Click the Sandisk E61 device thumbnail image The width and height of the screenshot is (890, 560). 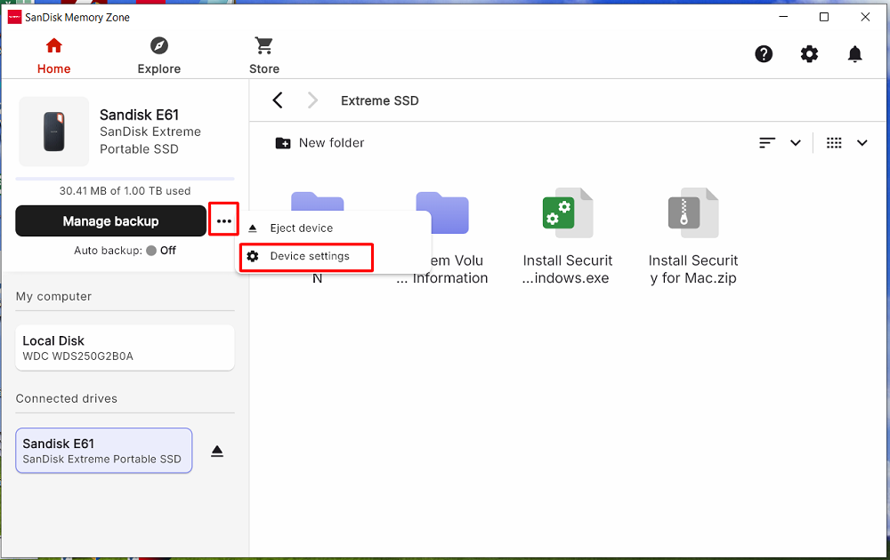tap(54, 132)
